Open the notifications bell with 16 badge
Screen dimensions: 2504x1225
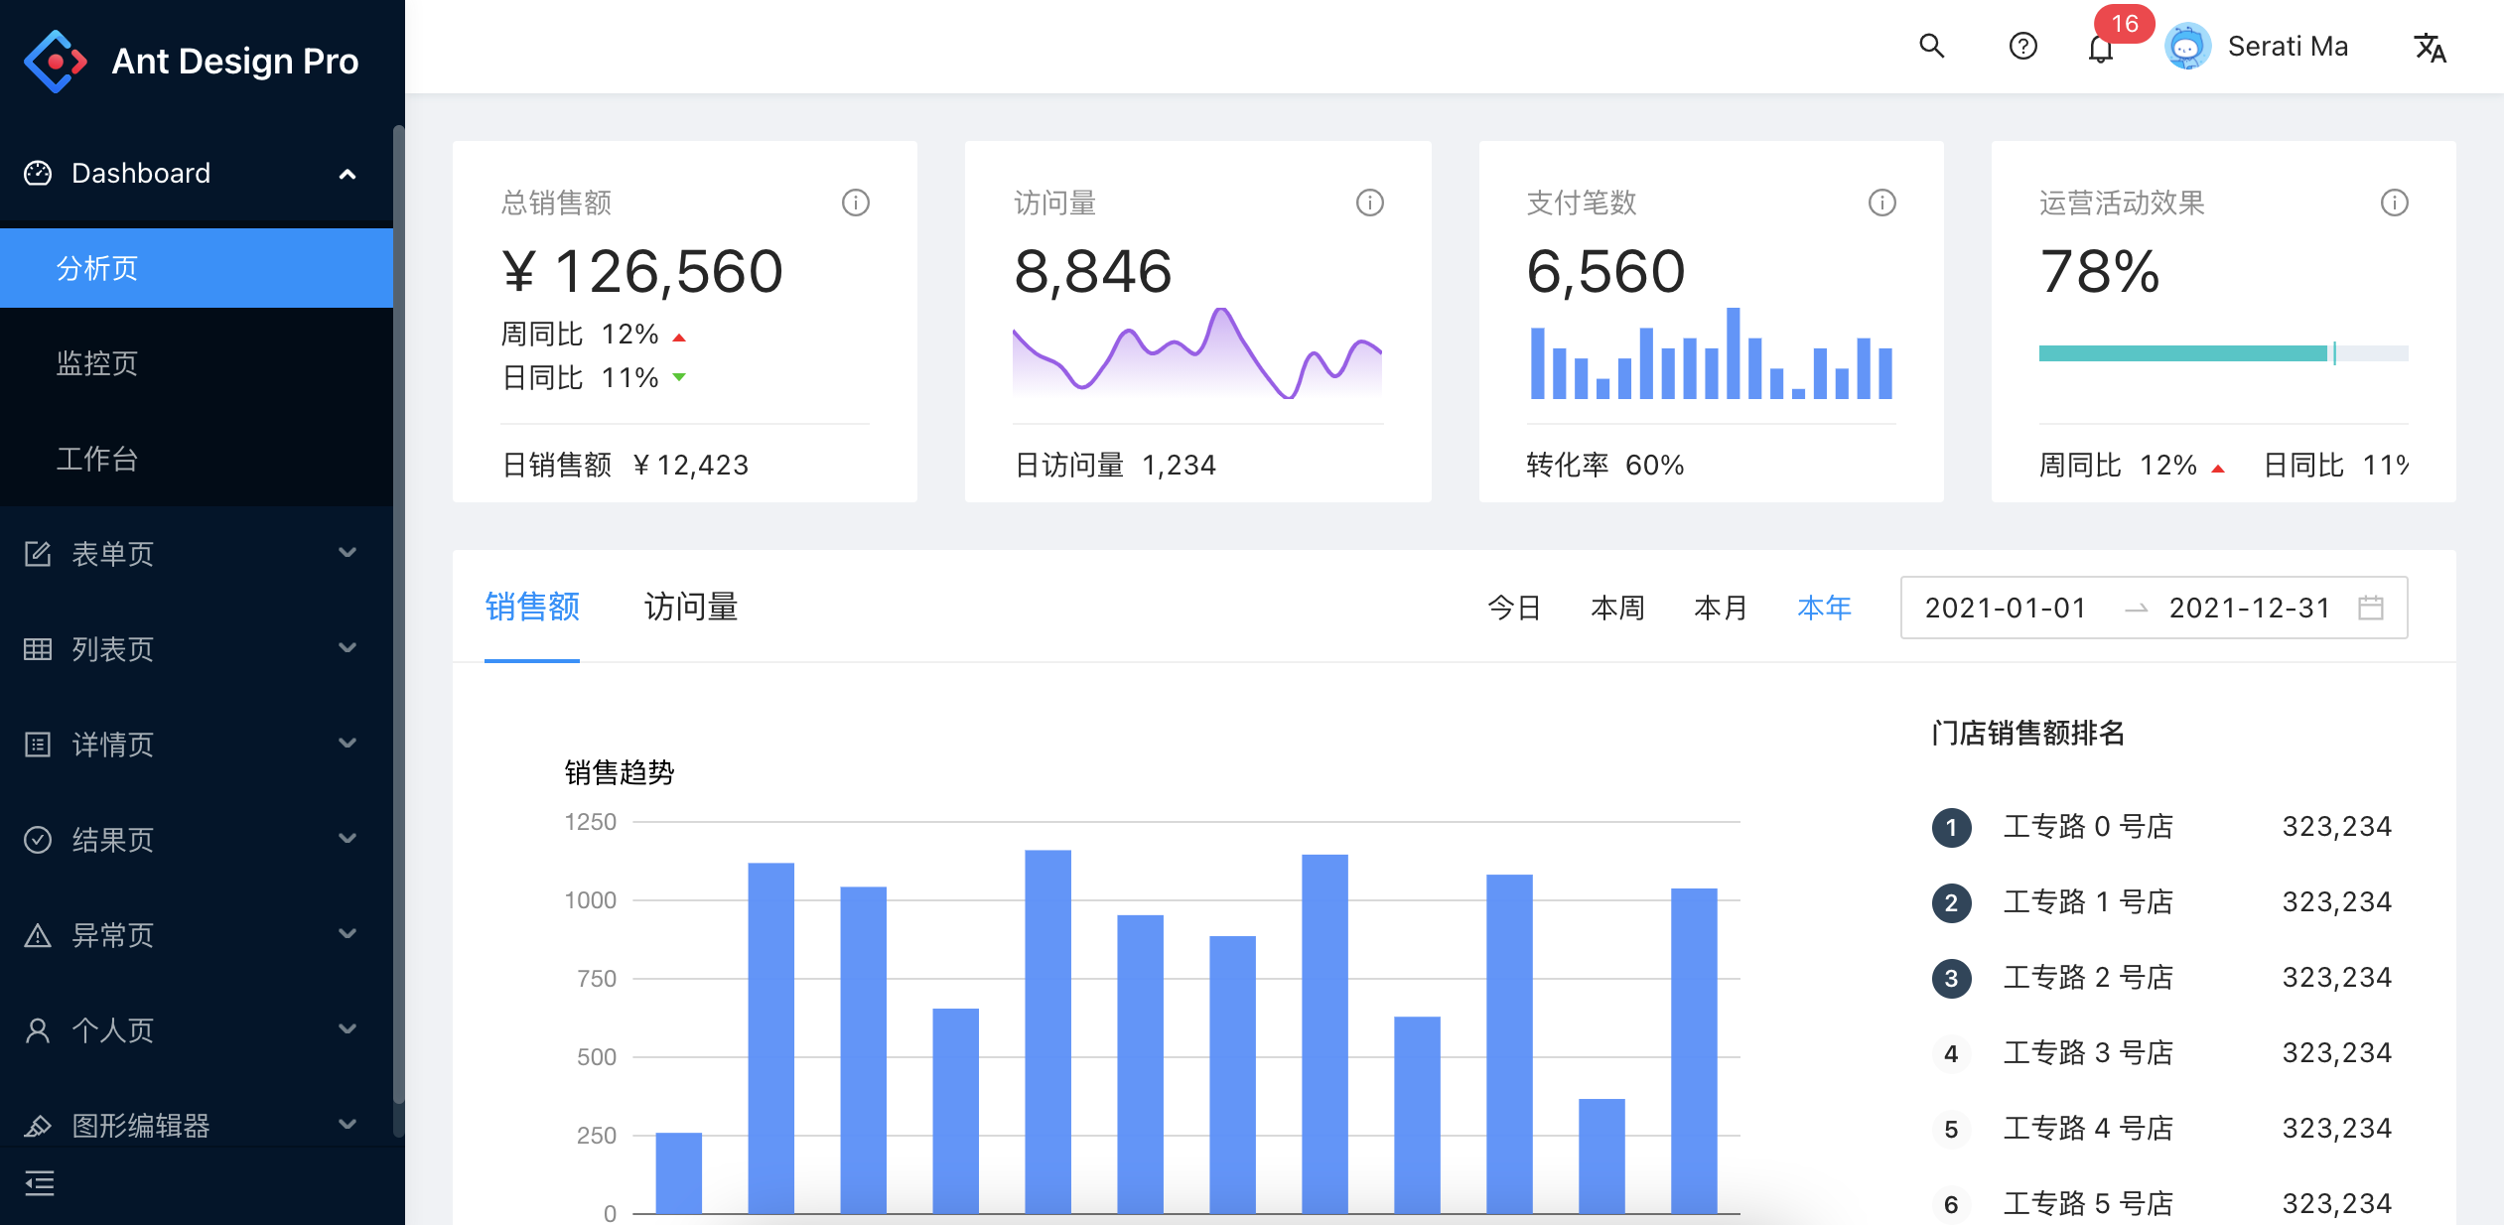tap(2100, 49)
